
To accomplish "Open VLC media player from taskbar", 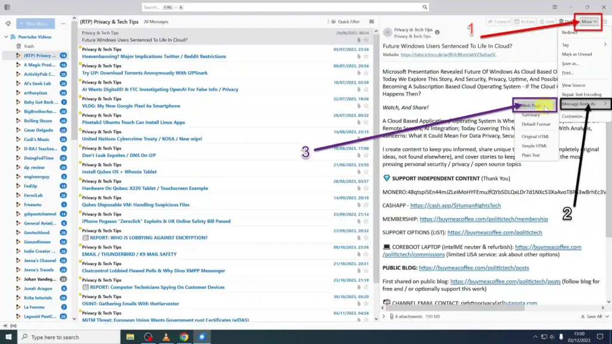I will point(166,337).
